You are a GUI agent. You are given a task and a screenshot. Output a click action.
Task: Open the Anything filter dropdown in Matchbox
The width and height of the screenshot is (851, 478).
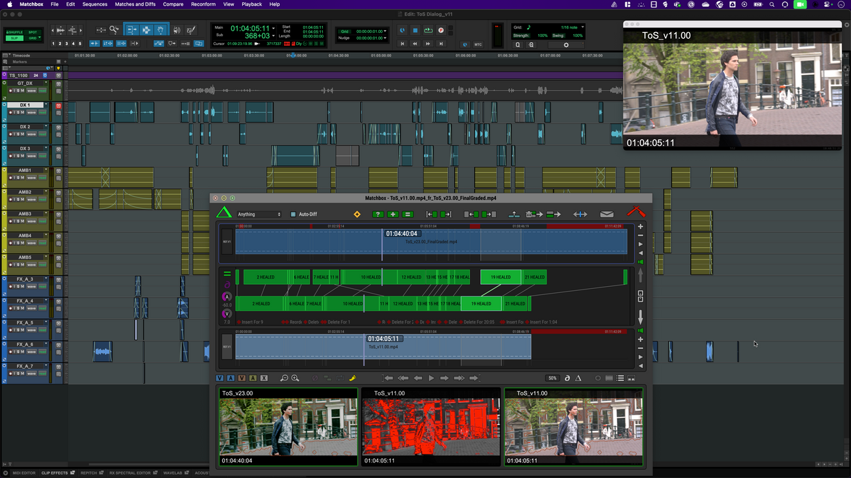(259, 214)
